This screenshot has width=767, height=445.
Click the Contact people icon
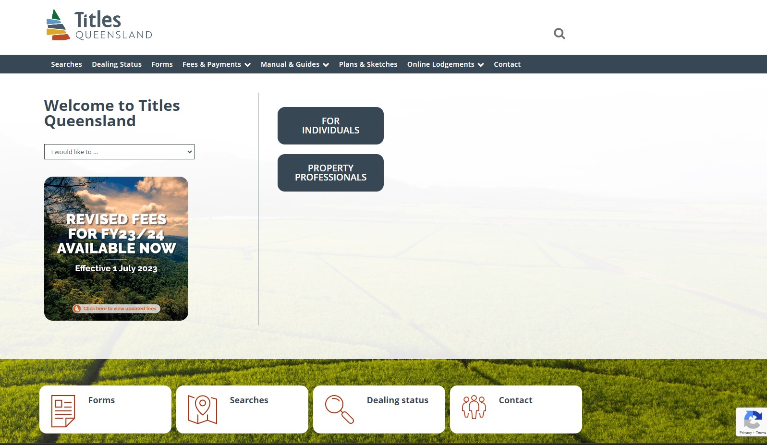(474, 407)
